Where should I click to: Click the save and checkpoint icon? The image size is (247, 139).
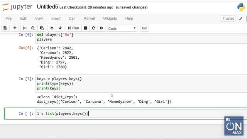click(x=5, y=28)
